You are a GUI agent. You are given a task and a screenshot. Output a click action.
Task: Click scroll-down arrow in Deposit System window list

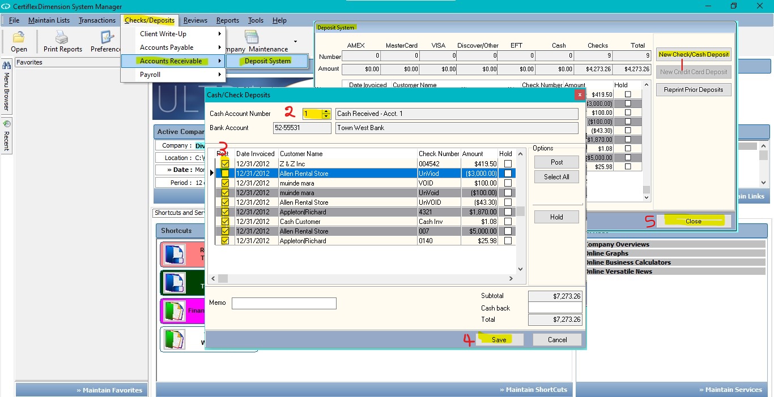[x=647, y=197]
